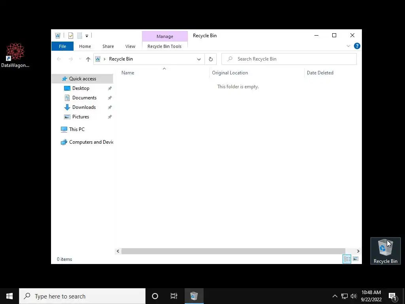Switch to Details view in status bar

tap(346, 259)
